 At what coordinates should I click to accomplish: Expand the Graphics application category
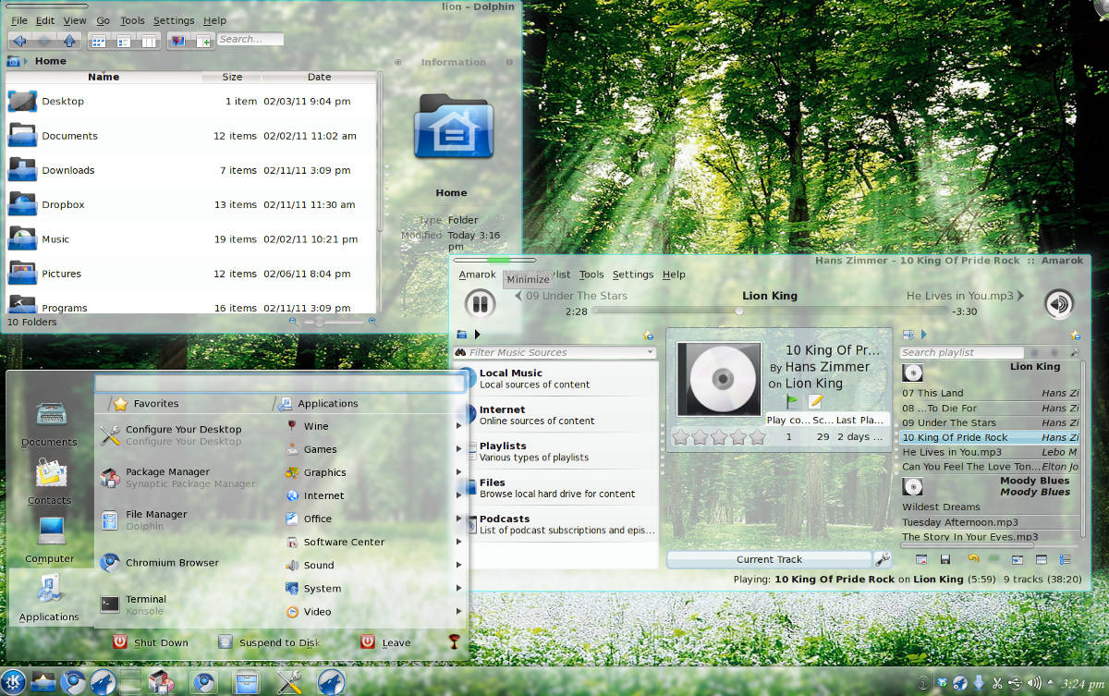coord(372,472)
